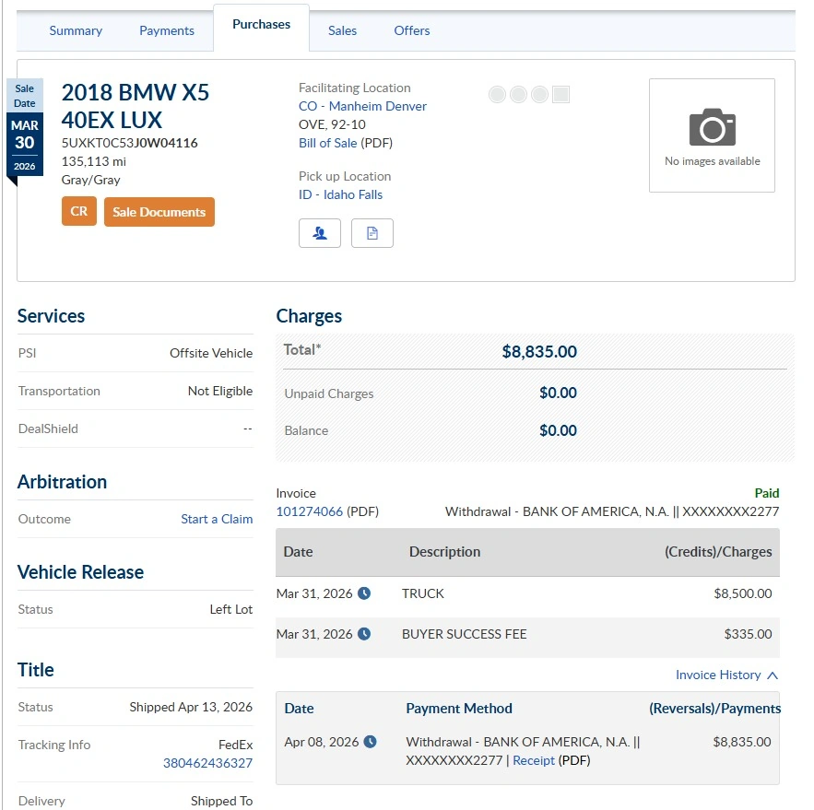Click the document notes icon button
814x810 pixels.
pyautogui.click(x=372, y=233)
